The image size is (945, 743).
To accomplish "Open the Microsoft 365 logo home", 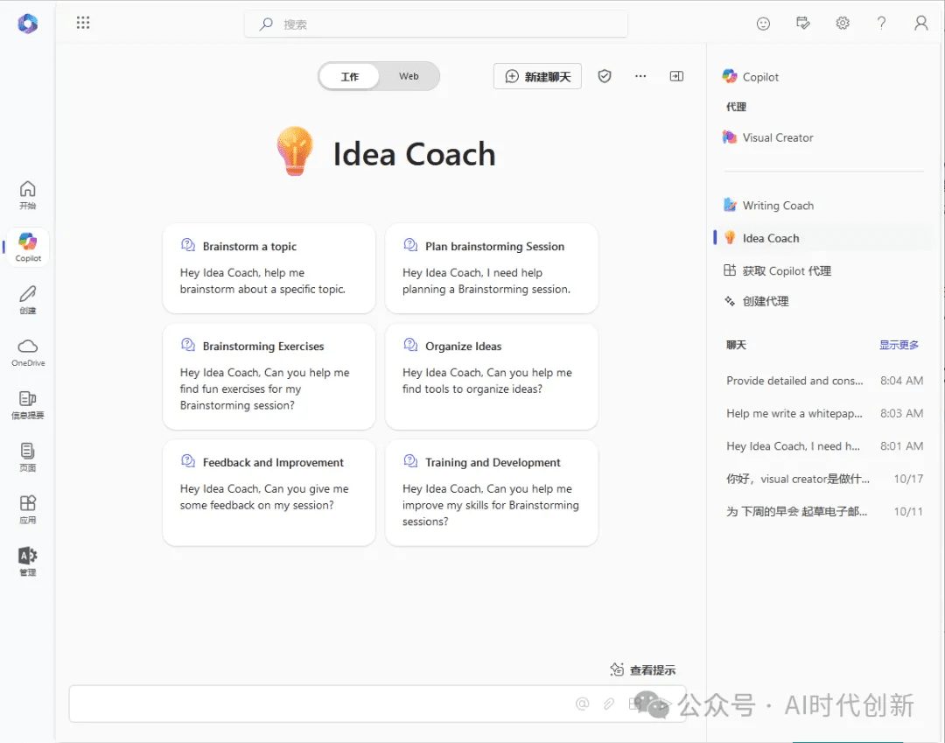I will 28,24.
